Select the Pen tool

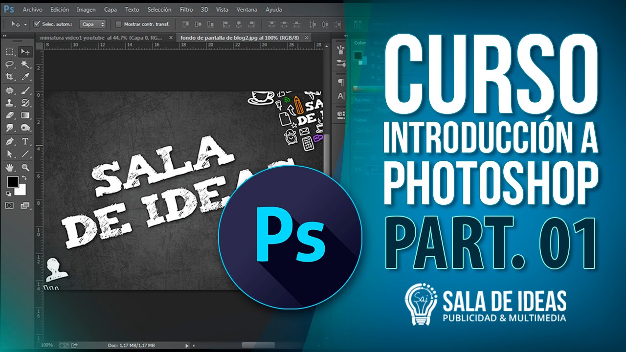click(x=9, y=141)
